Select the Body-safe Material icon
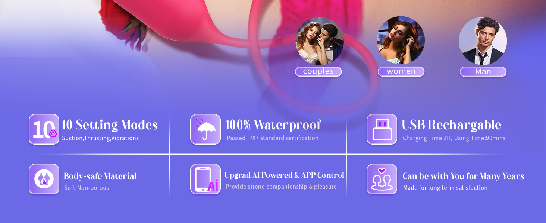 [x=44, y=179]
